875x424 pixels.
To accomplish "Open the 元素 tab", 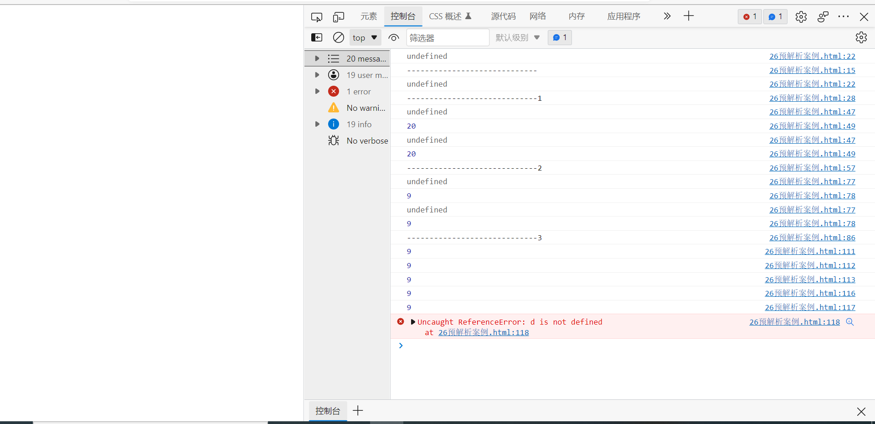I will pos(369,16).
